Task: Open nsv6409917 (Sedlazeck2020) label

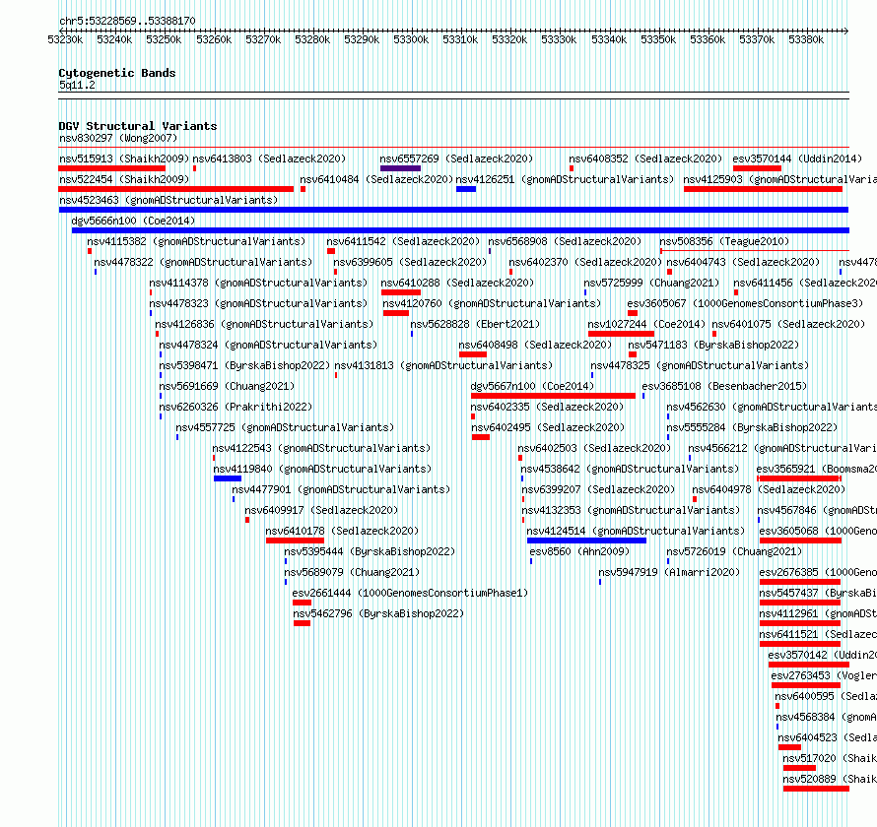Action: pyautogui.click(x=321, y=510)
